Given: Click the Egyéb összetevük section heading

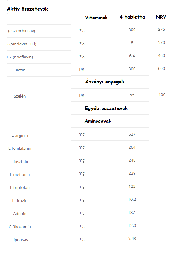Looking at the screenshot, I should [x=106, y=108].
